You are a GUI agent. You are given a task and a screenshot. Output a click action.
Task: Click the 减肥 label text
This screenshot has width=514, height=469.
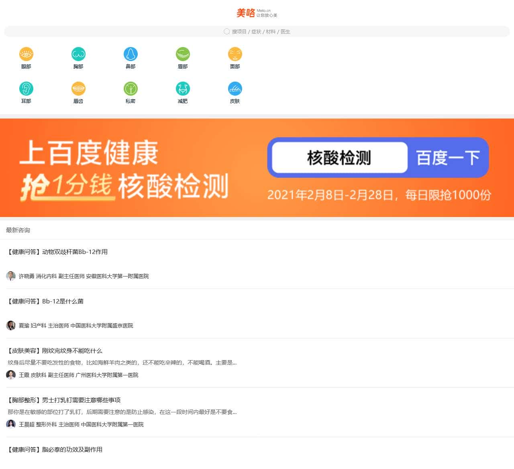(x=183, y=101)
